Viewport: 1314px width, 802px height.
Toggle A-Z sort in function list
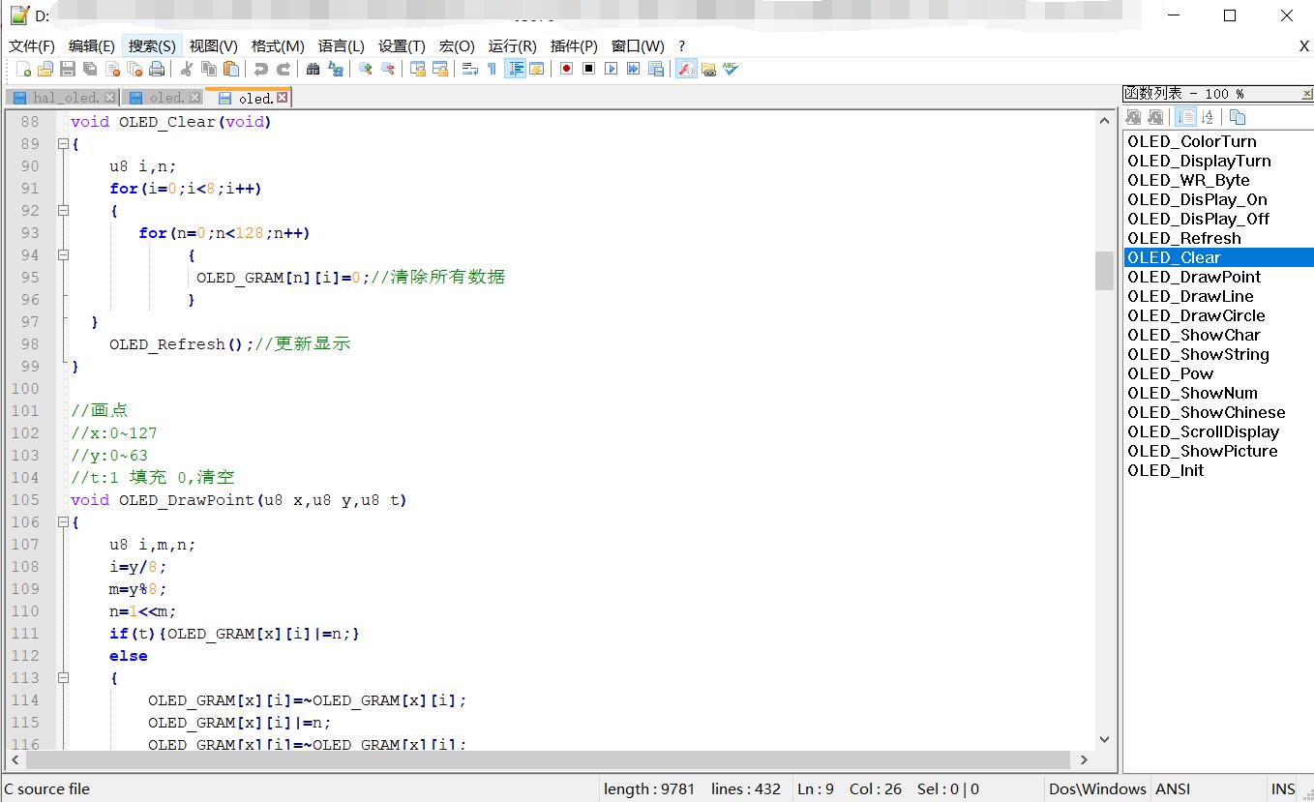[1208, 117]
